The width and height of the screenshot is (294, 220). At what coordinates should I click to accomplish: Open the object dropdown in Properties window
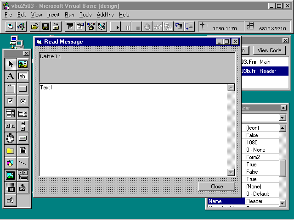click(282, 118)
